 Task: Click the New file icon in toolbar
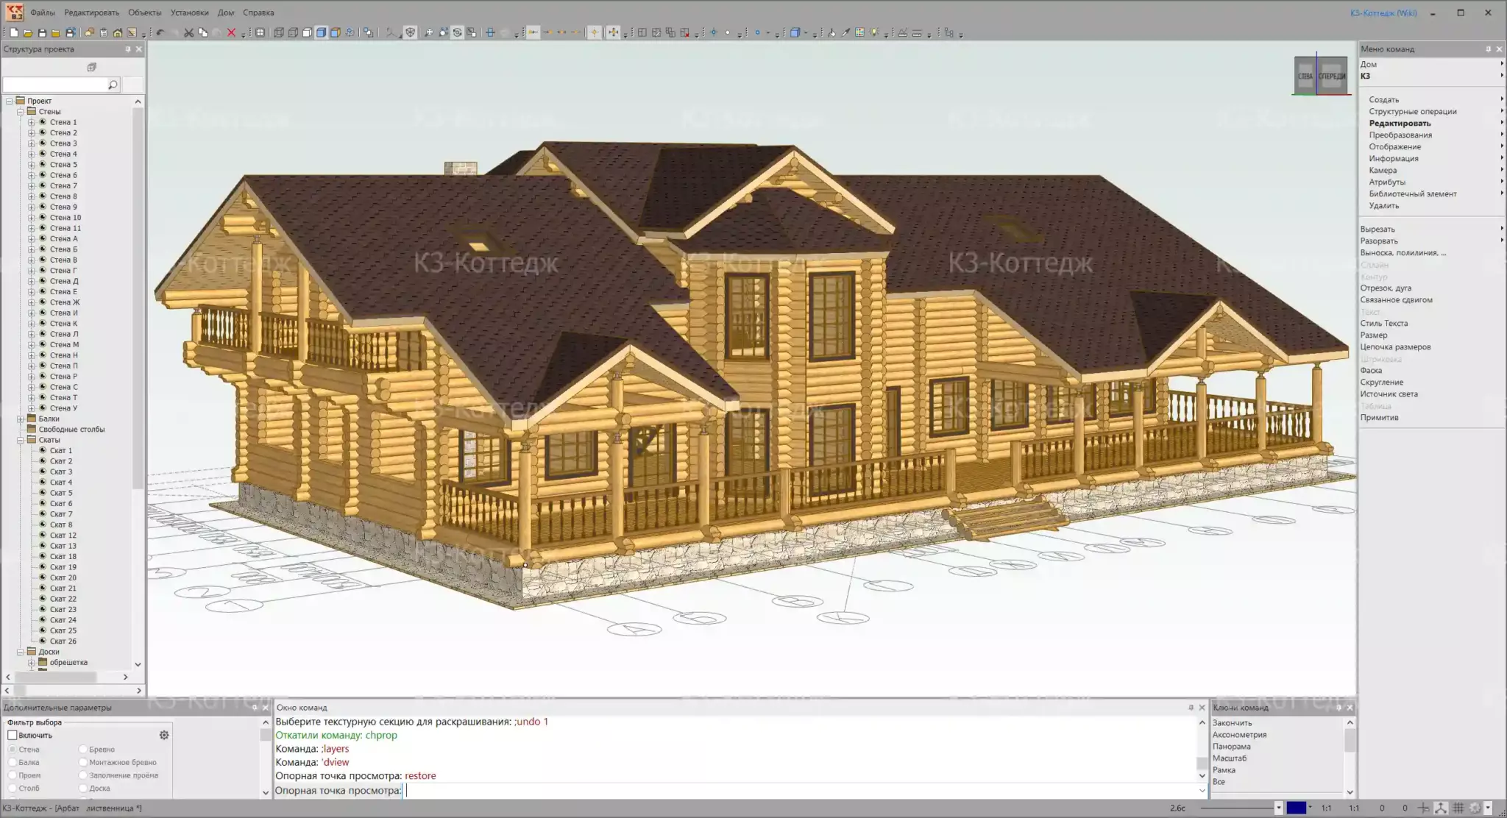(14, 32)
